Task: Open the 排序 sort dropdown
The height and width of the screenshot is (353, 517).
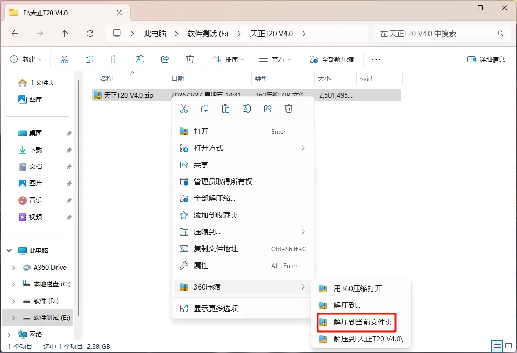Action: [228, 59]
